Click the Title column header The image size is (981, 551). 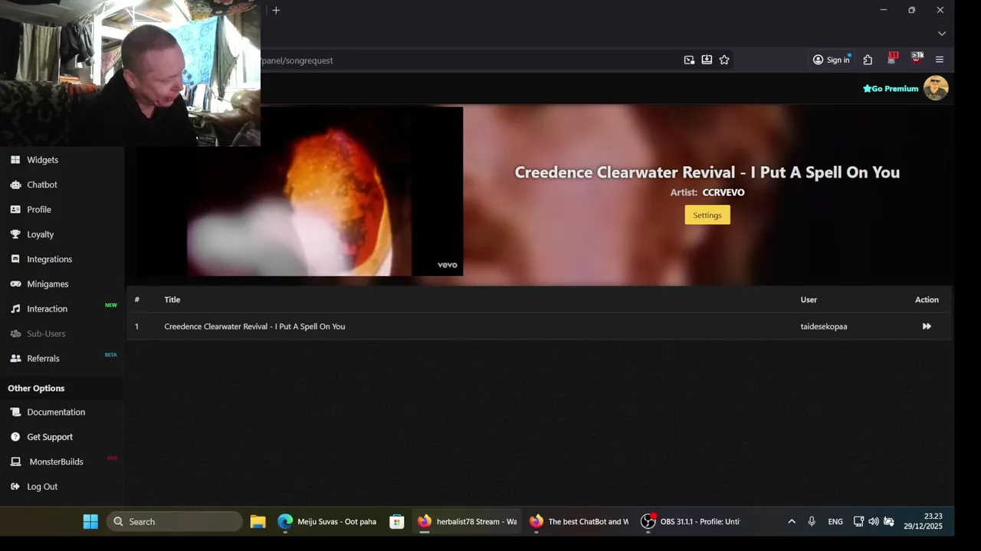[x=172, y=300]
